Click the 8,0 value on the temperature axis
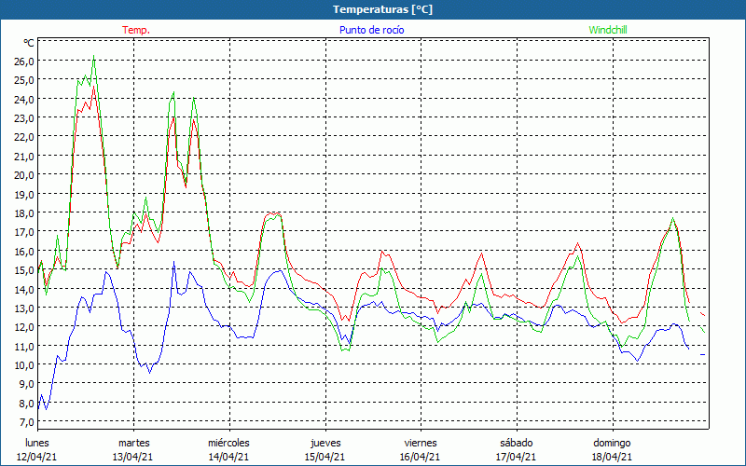Image resolution: width=746 pixels, height=466 pixels. click(x=26, y=404)
